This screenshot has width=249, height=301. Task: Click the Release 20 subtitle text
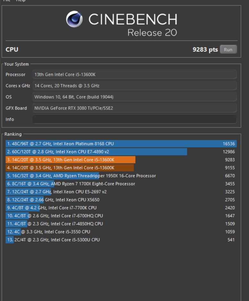tap(152, 33)
